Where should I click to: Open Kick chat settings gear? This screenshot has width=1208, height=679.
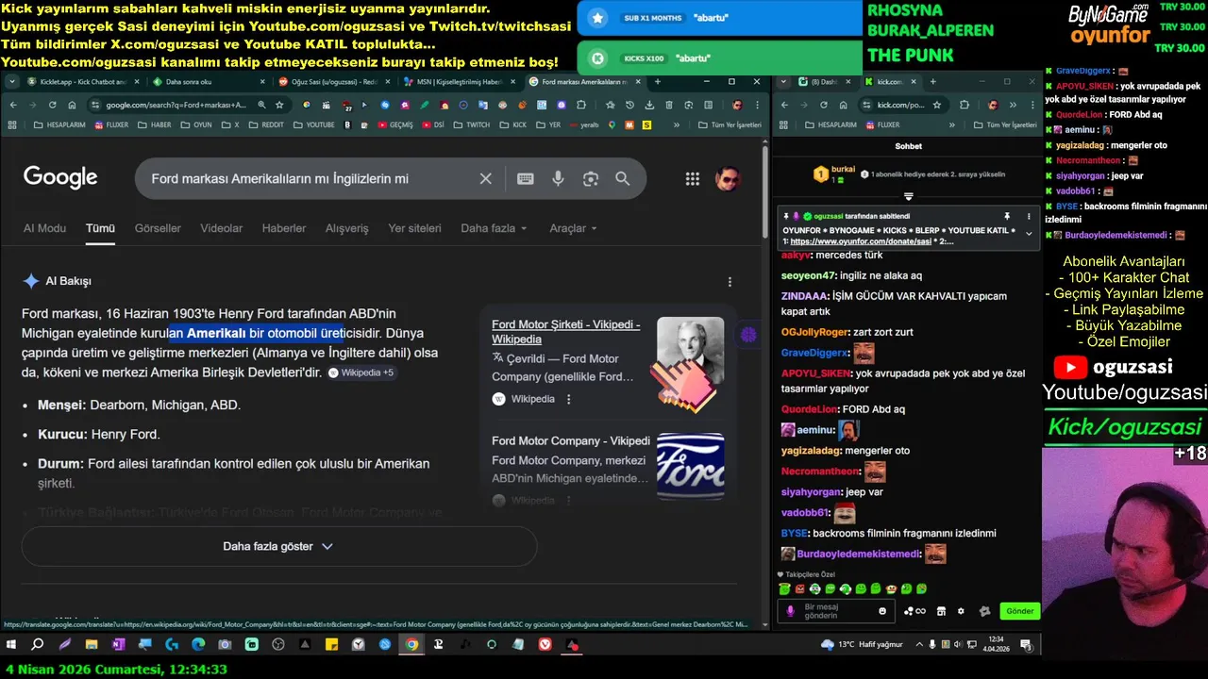click(x=961, y=611)
